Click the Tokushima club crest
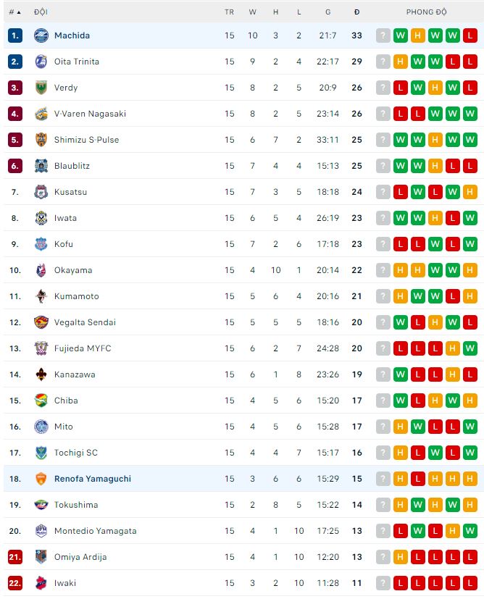The width and height of the screenshot is (484, 599). click(41, 505)
